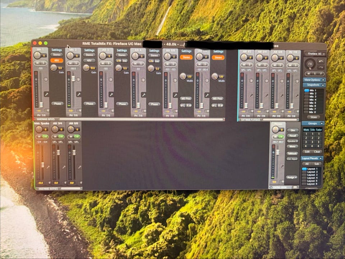
Task: Disable Stereo in AN 5/6 settings
Action: (x=186, y=57)
